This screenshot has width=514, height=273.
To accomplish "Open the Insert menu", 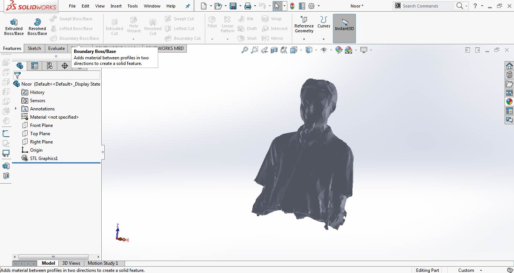I will coord(116,6).
